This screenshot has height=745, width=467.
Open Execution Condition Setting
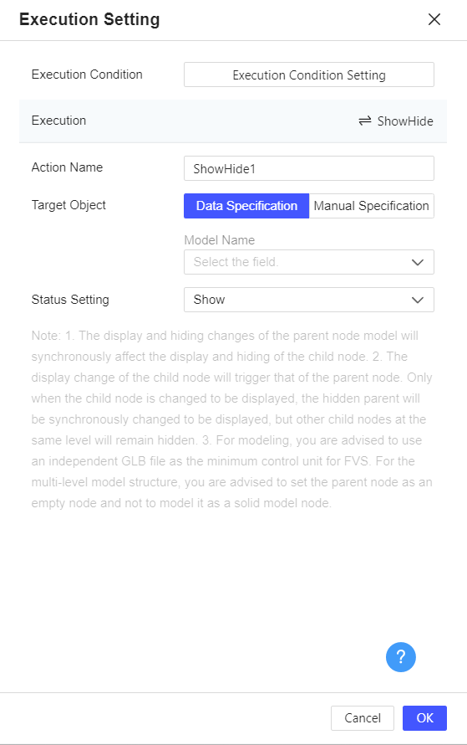[x=309, y=74]
